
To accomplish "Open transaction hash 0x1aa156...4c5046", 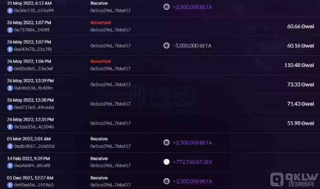I will pyautogui.click(x=34, y=127).
